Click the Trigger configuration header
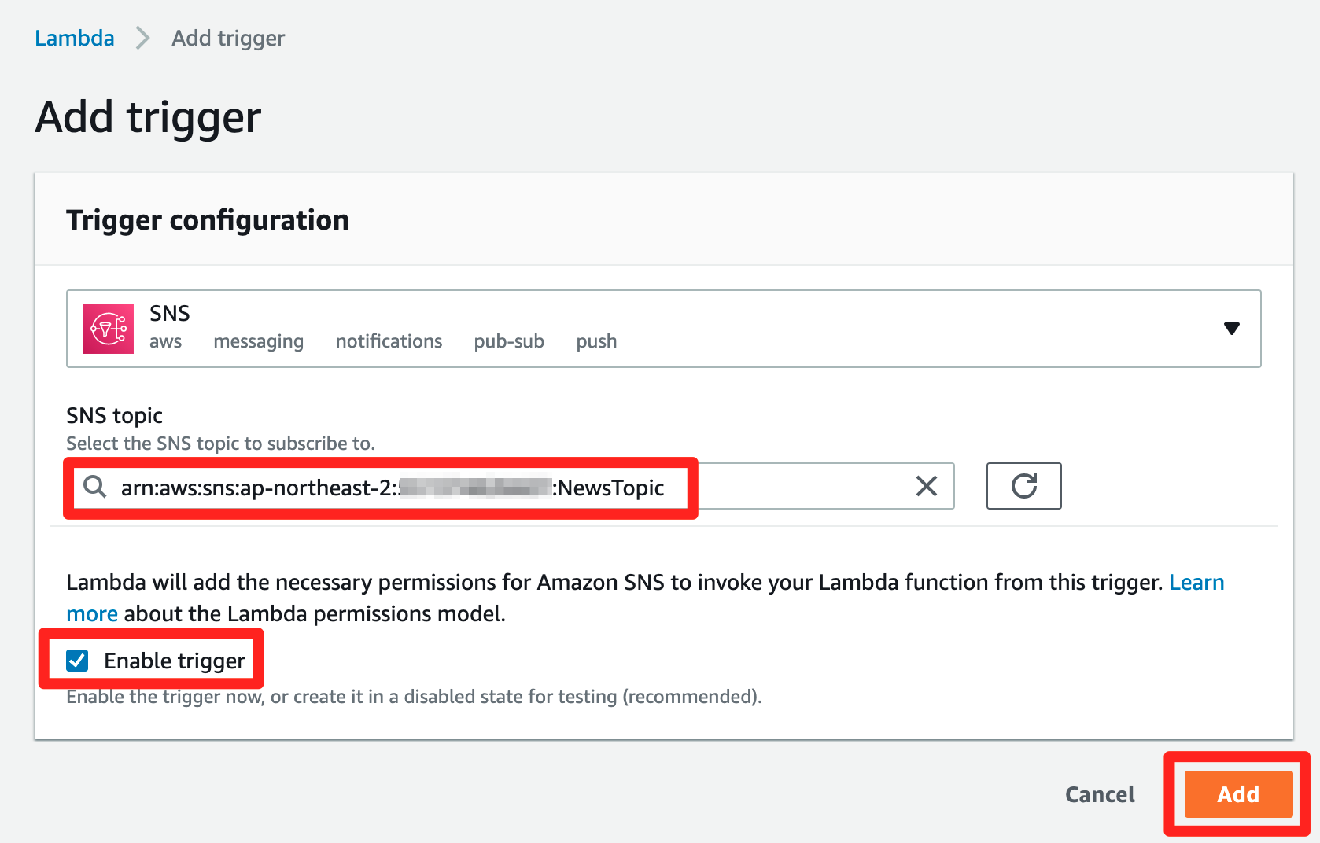Screen dimensions: 1320x843 pos(208,220)
